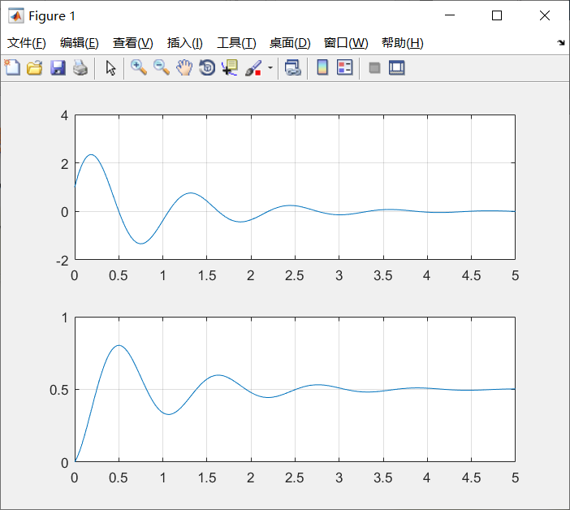570x510 pixels.
Task: Click the upper axes y-label -2
Action: click(x=63, y=261)
